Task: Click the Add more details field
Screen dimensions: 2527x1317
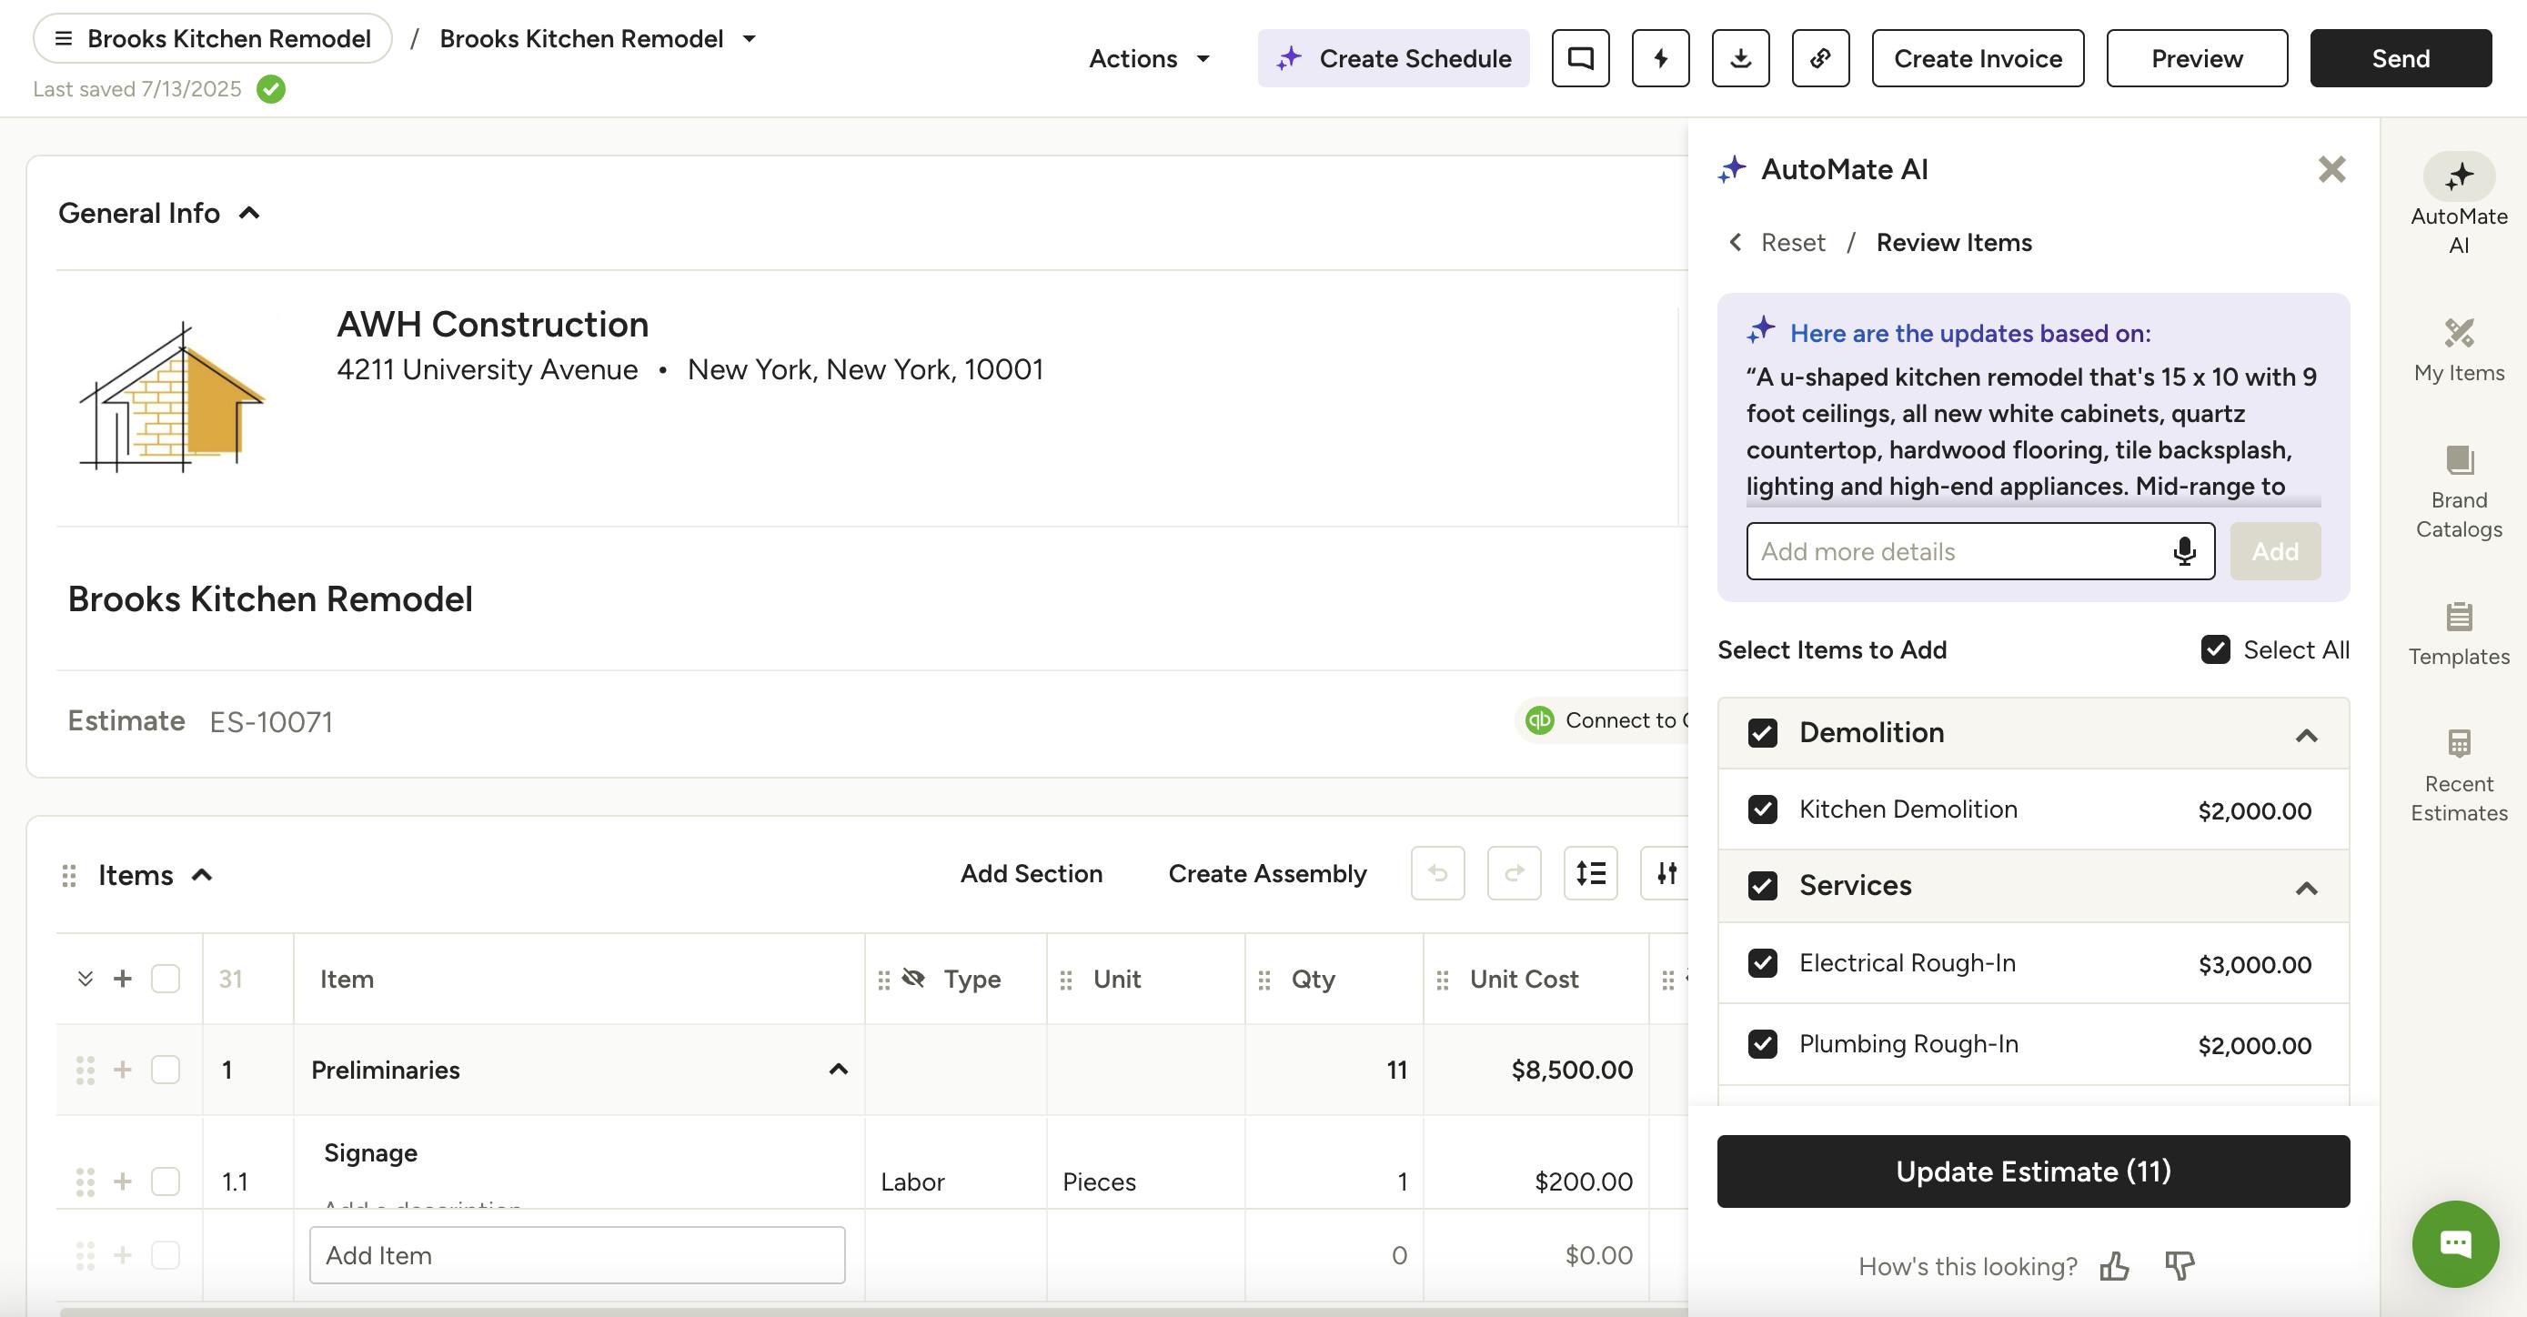Action: (x=1957, y=551)
